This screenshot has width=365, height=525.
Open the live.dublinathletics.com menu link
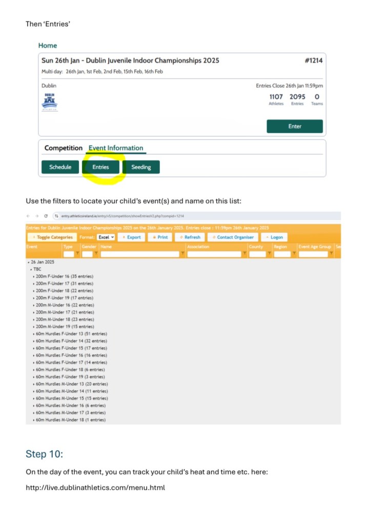click(x=95, y=488)
